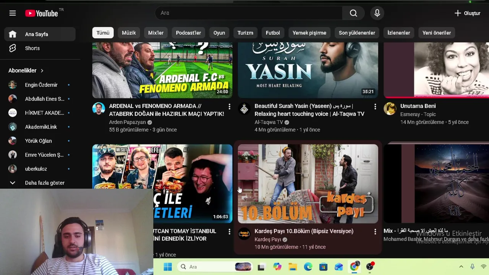Open Engin Özdemir subscription channel
This screenshot has width=489, height=275.
[x=40, y=85]
